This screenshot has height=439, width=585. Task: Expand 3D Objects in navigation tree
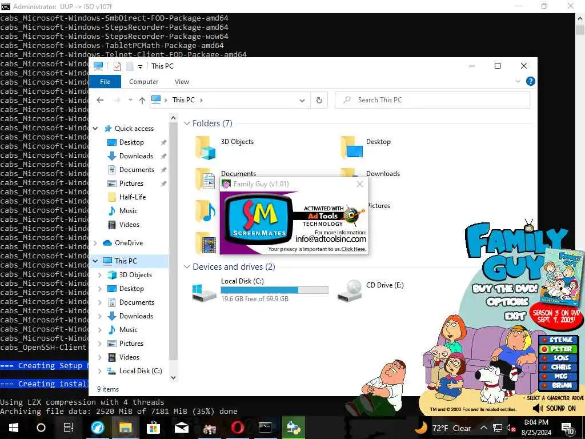click(99, 275)
